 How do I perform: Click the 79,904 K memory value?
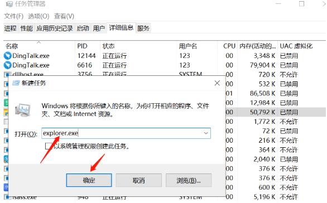point(263,65)
